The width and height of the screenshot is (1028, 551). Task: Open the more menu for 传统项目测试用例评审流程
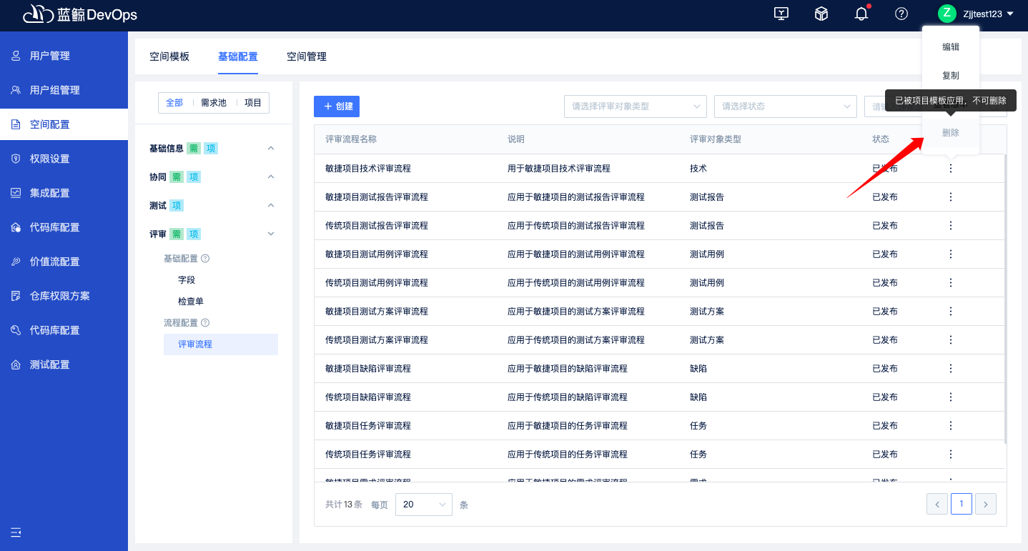pos(951,283)
